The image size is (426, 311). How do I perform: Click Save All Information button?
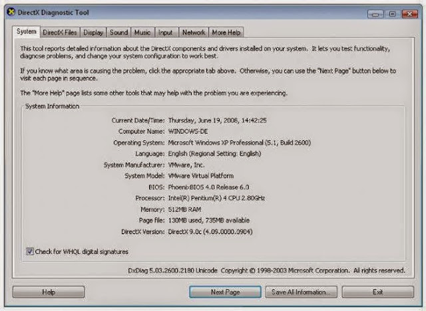pos(301,292)
